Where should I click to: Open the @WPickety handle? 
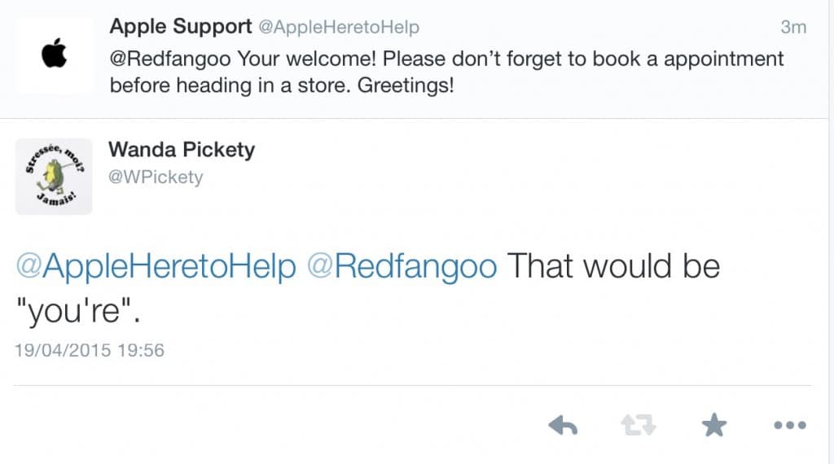click(x=156, y=177)
